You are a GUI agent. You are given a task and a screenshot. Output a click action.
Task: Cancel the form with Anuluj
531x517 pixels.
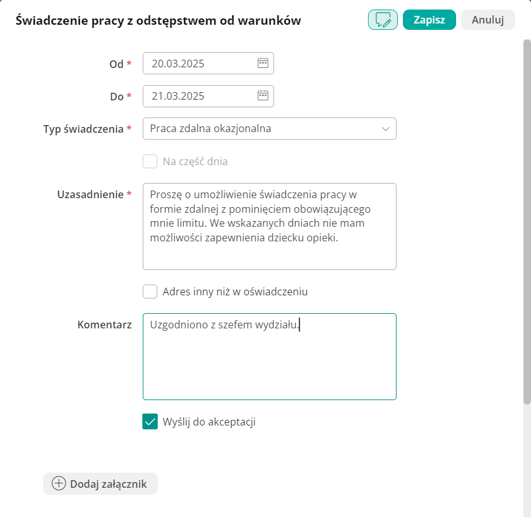click(488, 20)
